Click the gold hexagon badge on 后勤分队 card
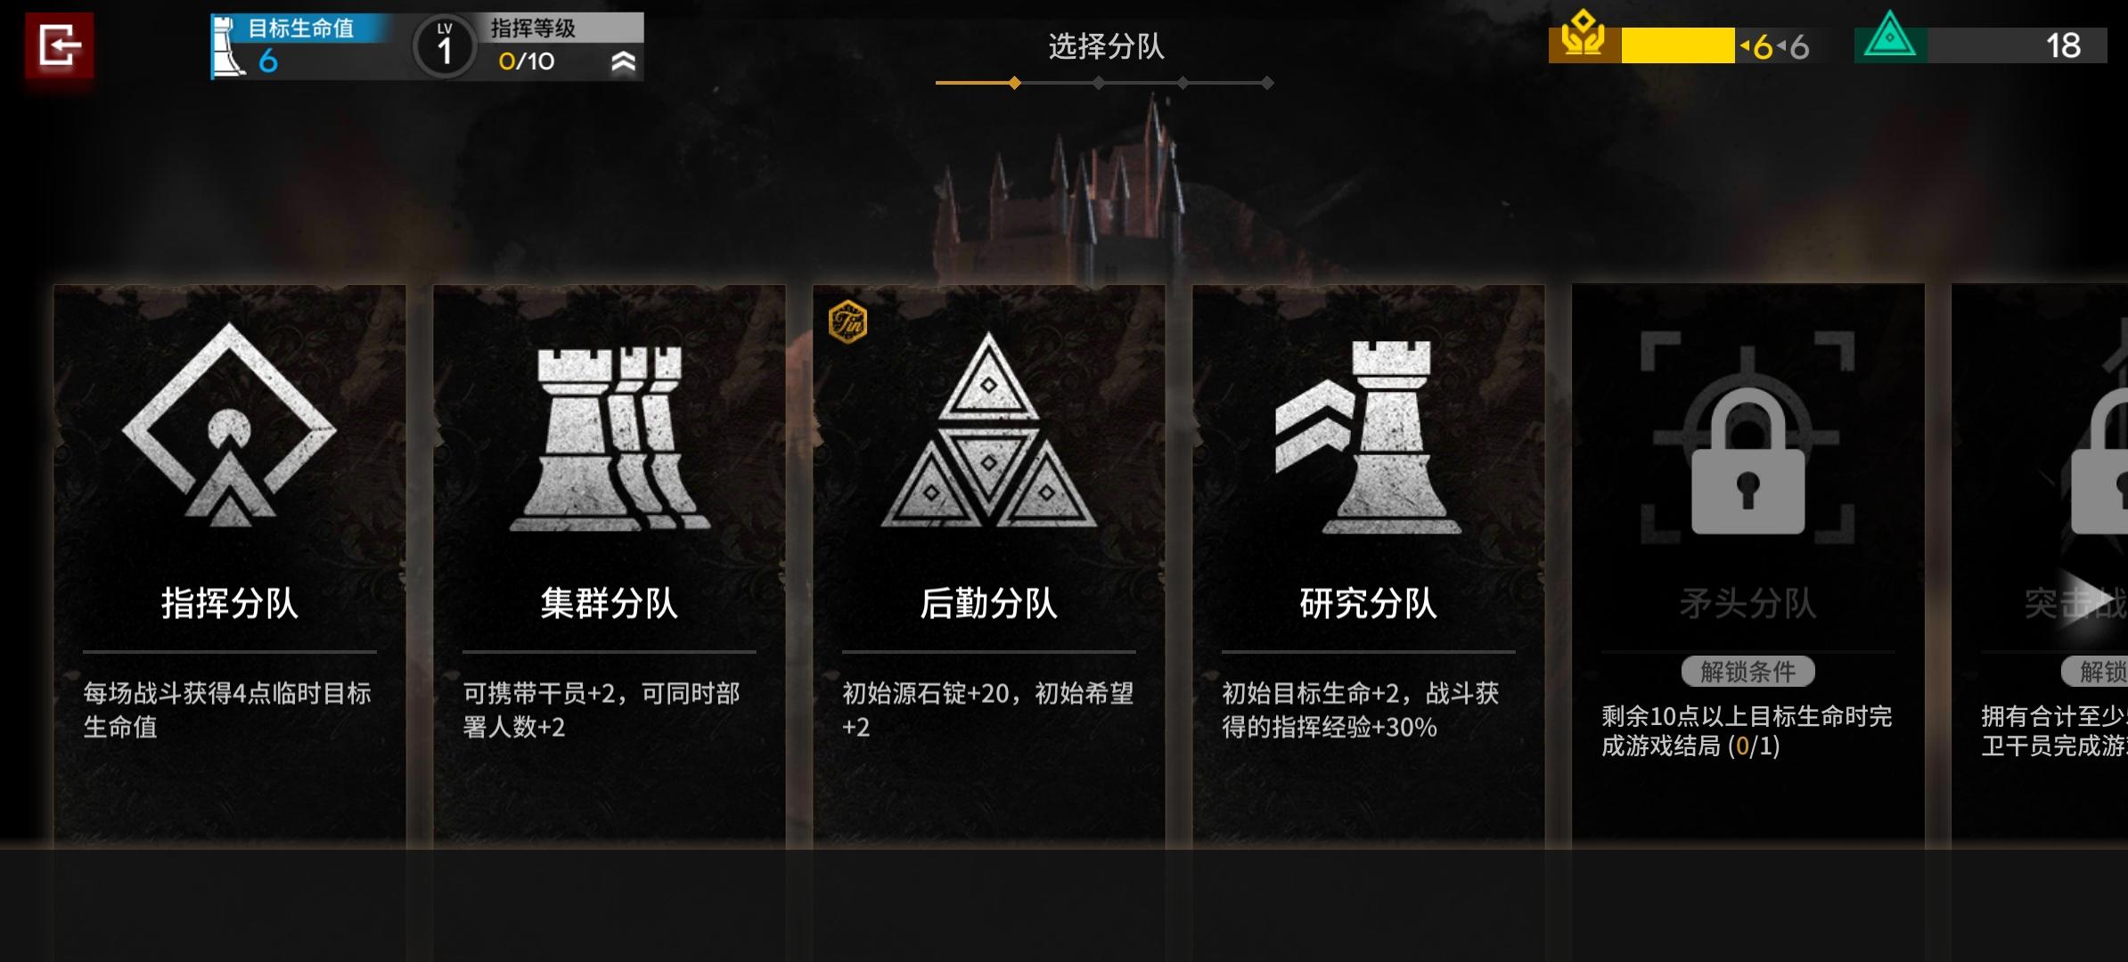 [847, 322]
